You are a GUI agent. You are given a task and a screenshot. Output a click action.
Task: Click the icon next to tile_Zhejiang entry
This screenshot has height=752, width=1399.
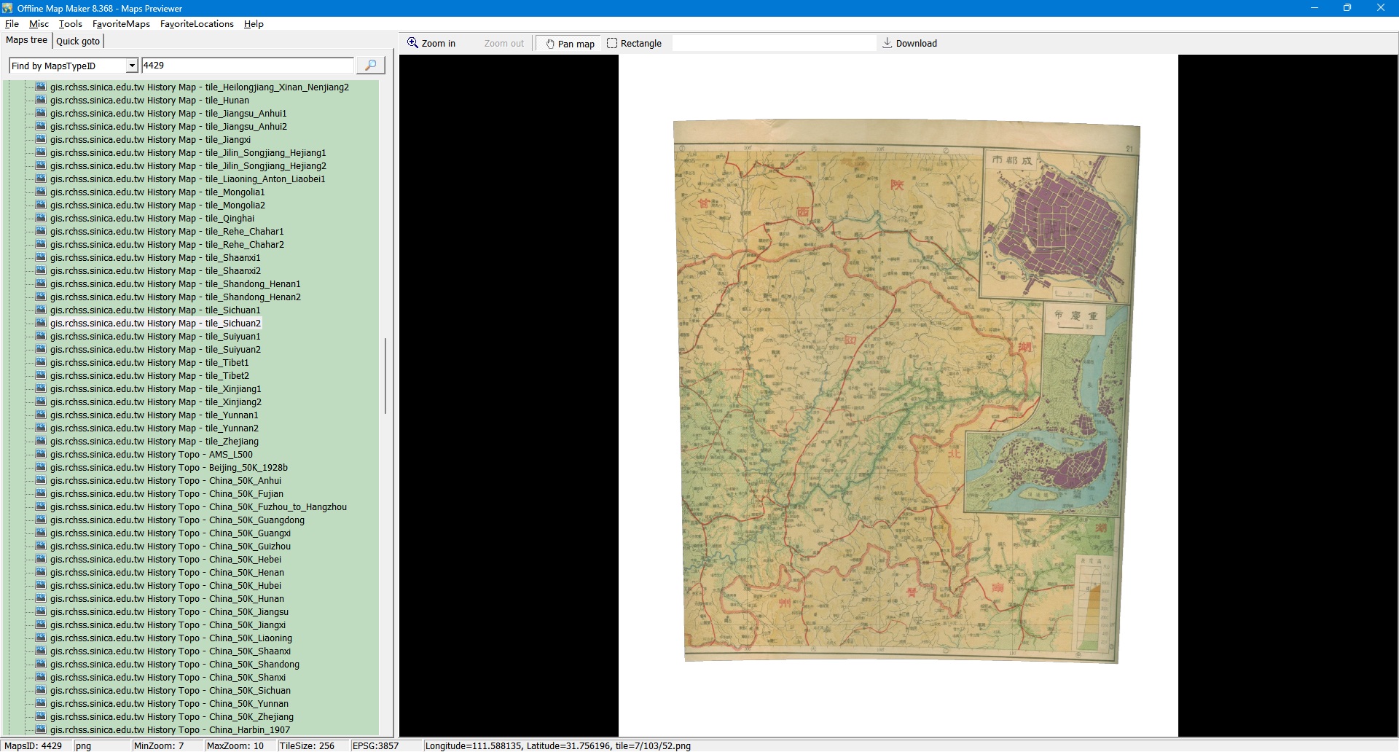tap(41, 442)
